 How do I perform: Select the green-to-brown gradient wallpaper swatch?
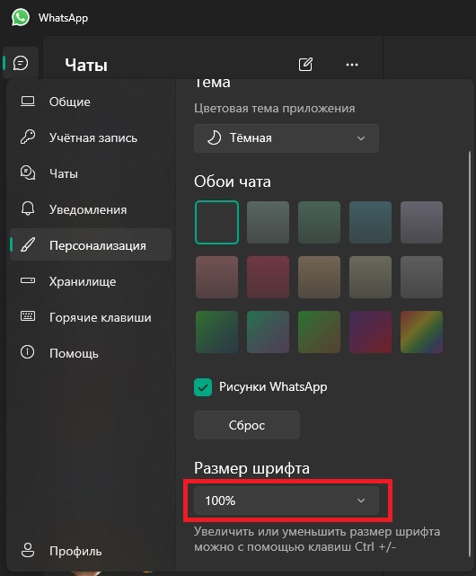point(319,332)
